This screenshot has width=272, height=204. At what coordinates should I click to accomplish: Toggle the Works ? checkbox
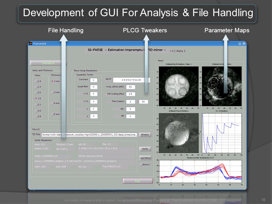(141, 165)
